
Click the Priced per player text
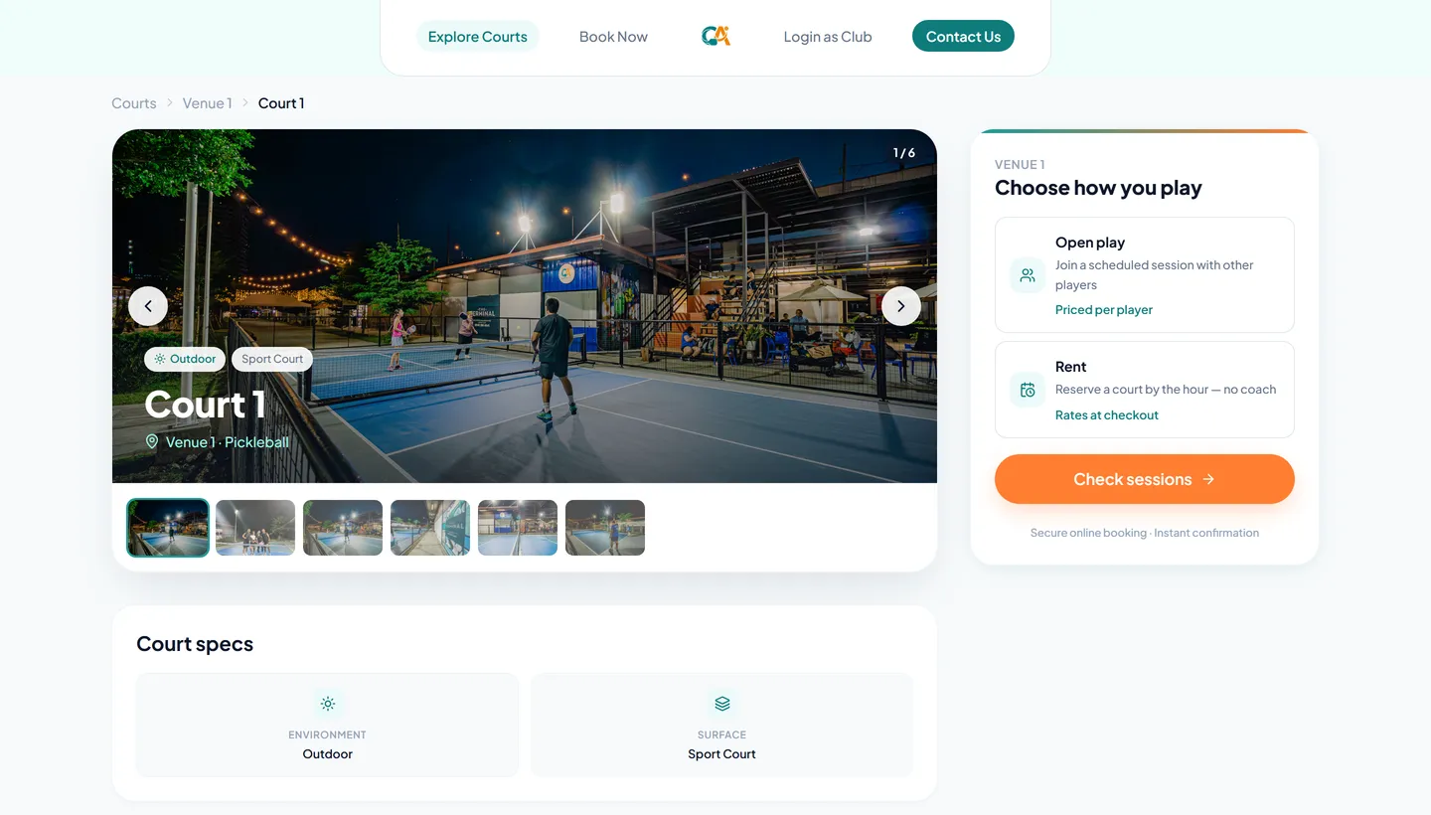pos(1104,310)
